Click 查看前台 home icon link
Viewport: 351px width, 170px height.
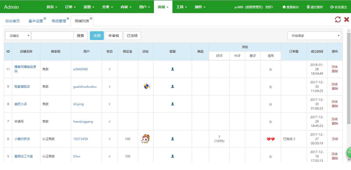coord(291,7)
